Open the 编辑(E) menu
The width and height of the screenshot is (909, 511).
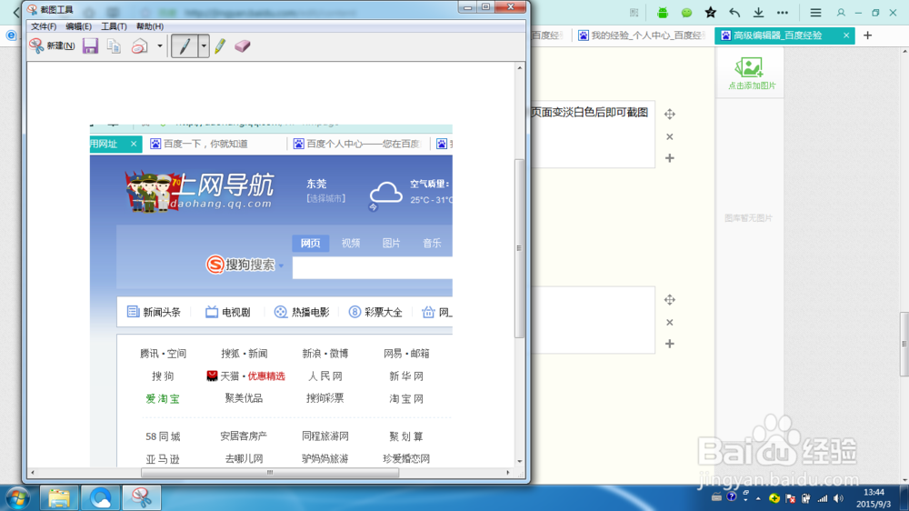(78, 26)
